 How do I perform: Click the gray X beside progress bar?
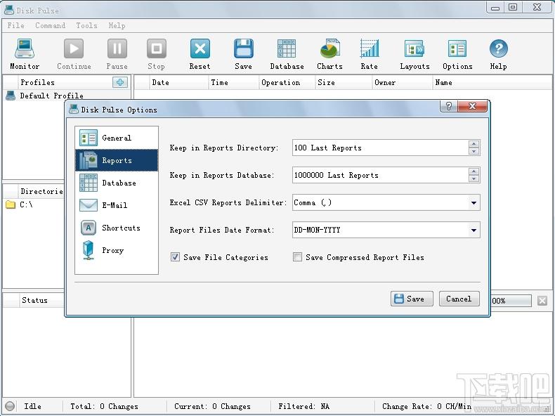(542, 301)
